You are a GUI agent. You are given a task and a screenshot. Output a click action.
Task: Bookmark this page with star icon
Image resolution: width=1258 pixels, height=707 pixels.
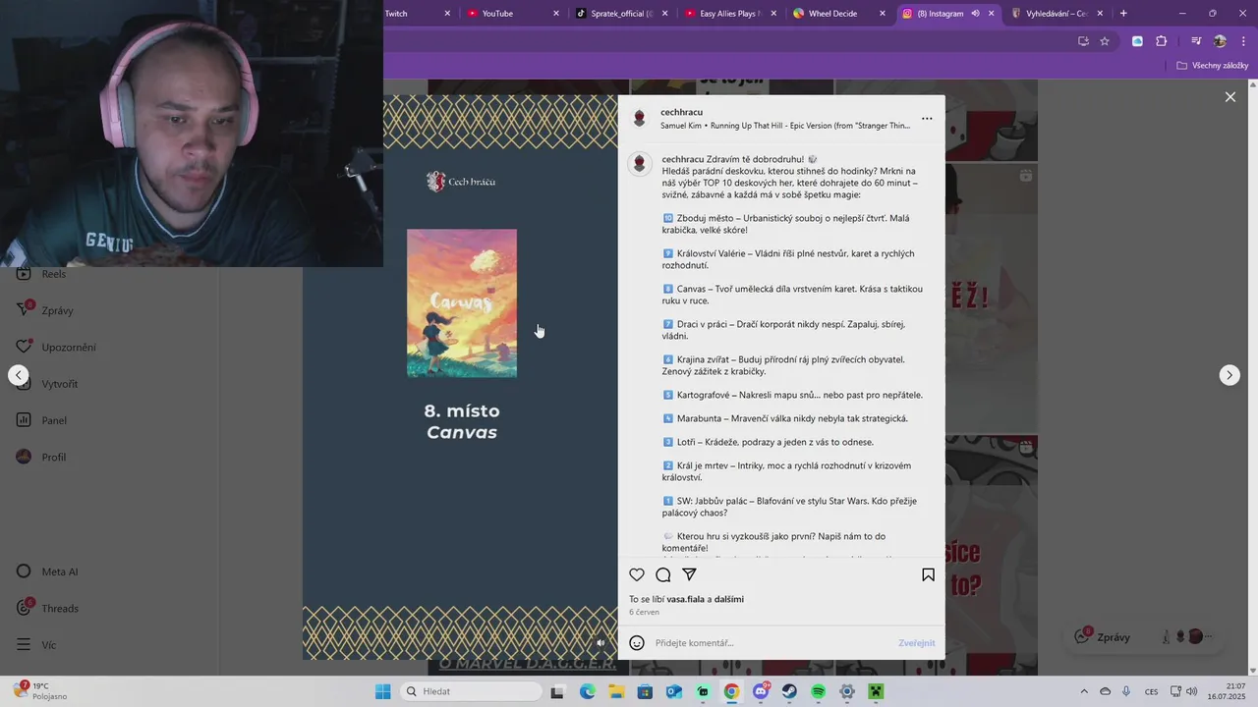[1105, 41]
